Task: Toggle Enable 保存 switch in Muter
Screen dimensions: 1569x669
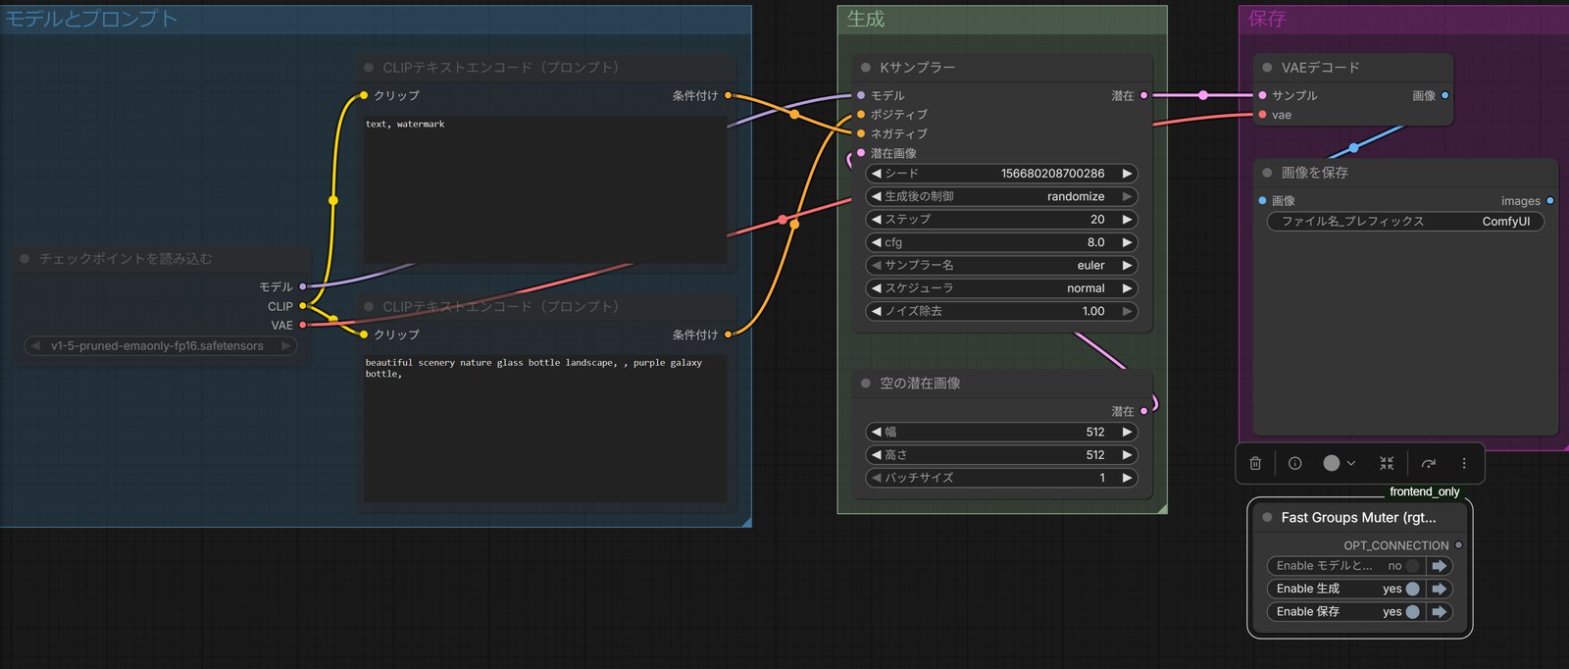Action: tap(1412, 611)
